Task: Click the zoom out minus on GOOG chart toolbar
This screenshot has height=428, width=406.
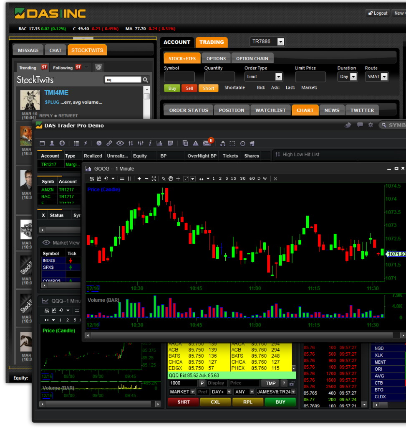Action: tap(146, 178)
